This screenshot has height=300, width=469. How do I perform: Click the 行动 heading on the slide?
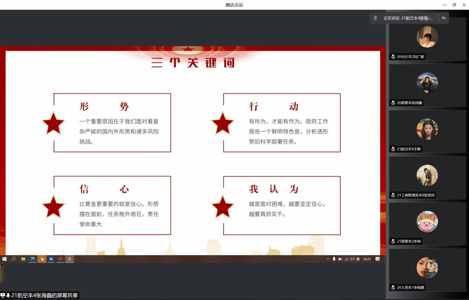(274, 107)
